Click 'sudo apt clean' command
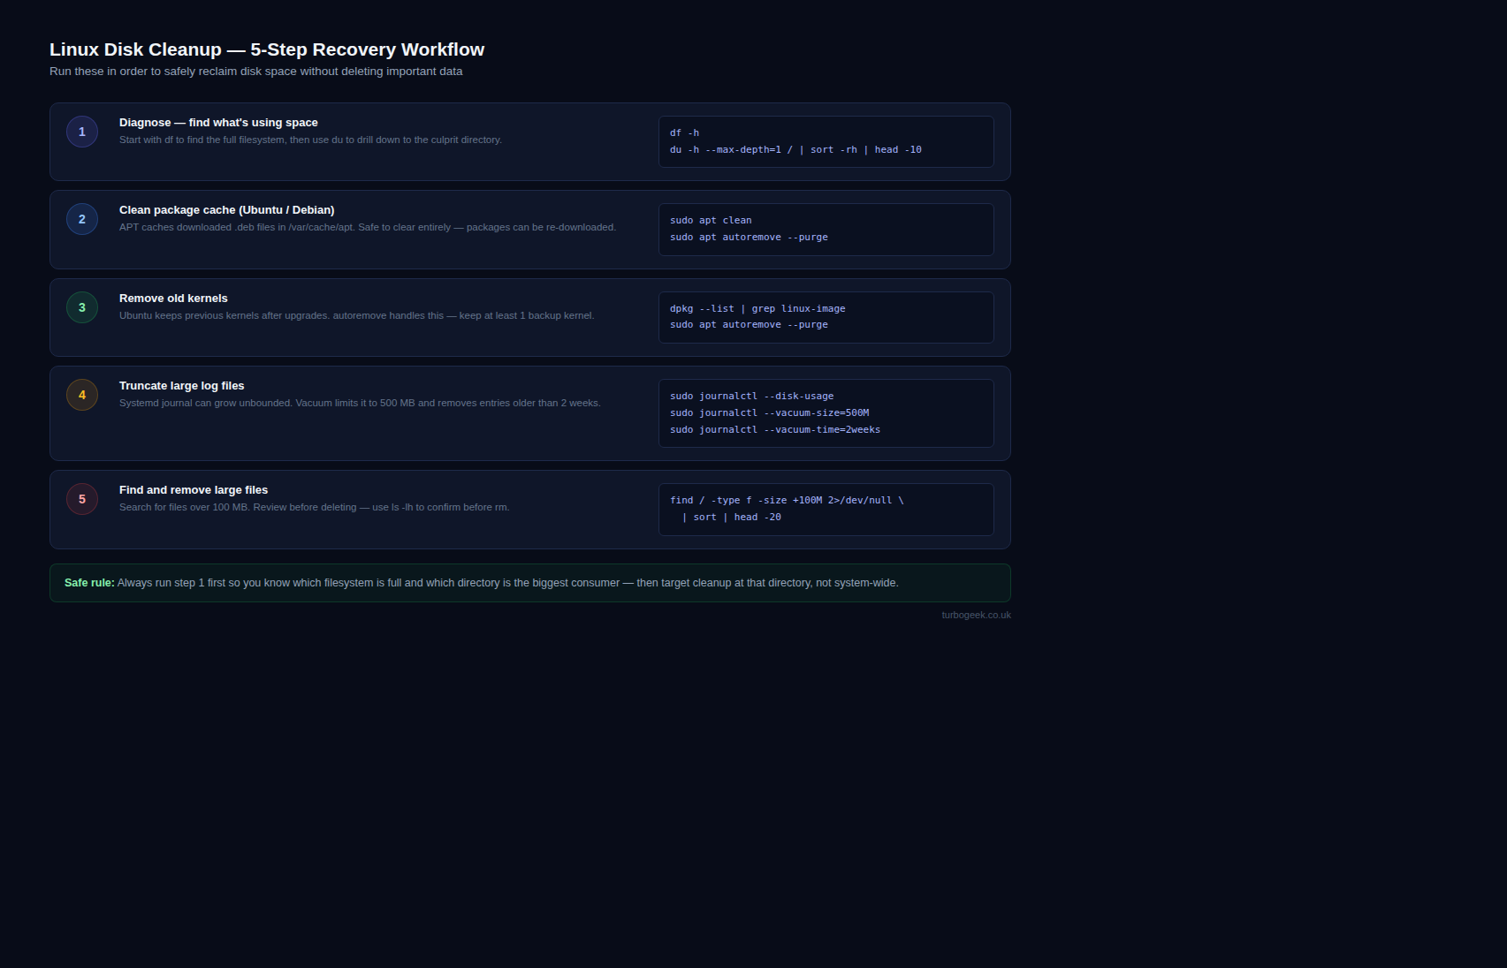1507x968 pixels. pyautogui.click(x=711, y=221)
